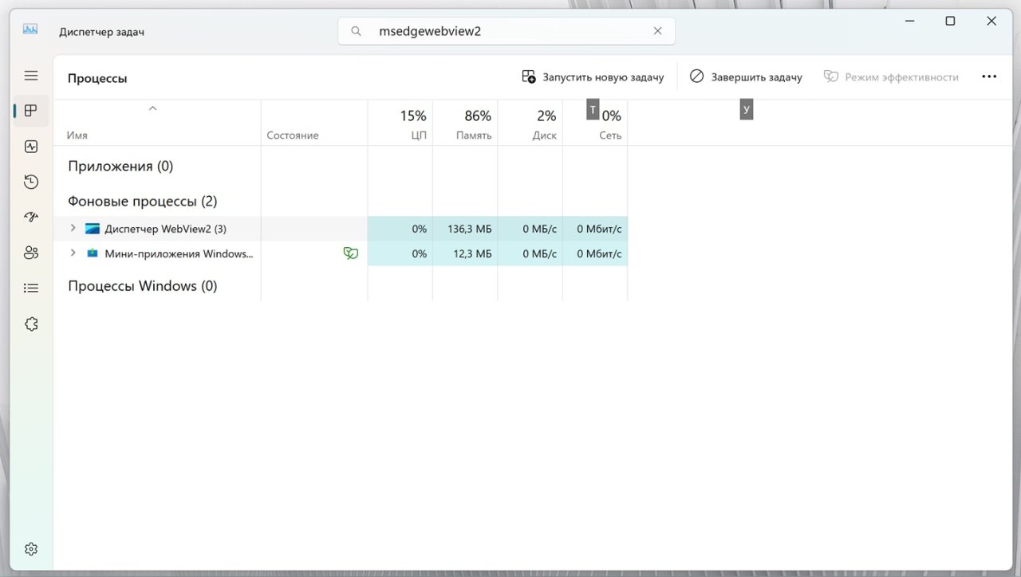The image size is (1021, 577).
Task: Toggle sort direction with the Имя column chevron
Action: click(x=152, y=108)
